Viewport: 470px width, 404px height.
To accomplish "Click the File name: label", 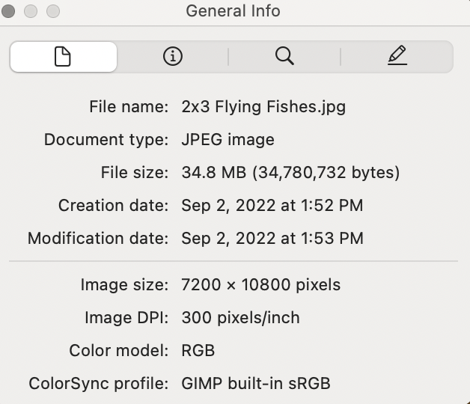I will point(129,106).
